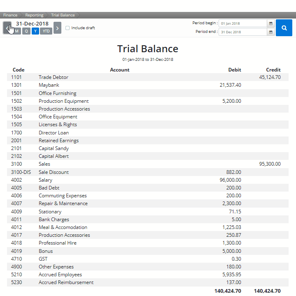Viewport: 296px width, 296px height.
Task: Click the Bank Charges account
Action: pyautogui.click(x=54, y=220)
